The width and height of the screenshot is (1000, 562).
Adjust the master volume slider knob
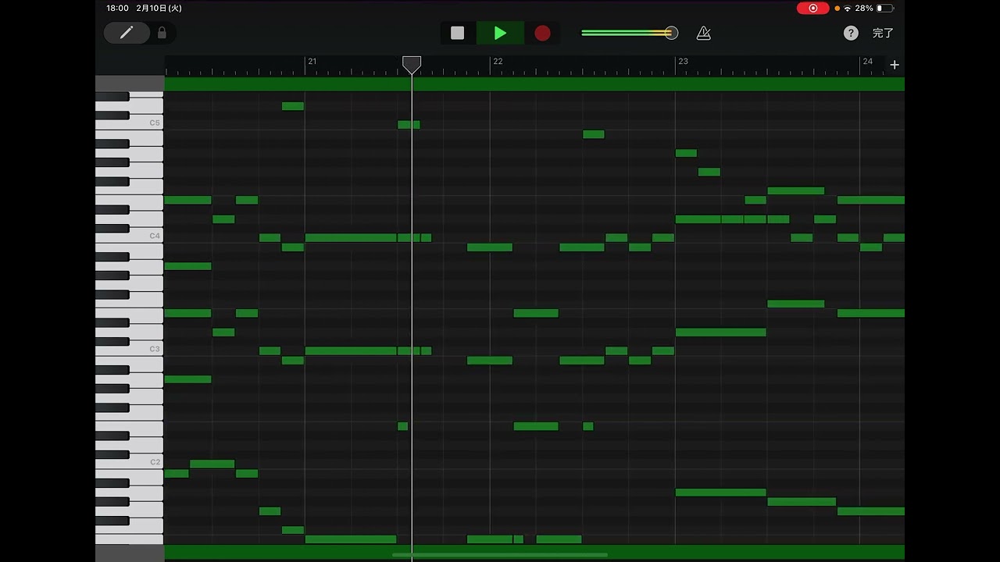(x=671, y=33)
